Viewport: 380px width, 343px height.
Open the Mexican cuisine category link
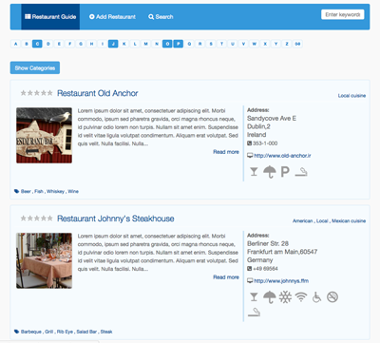pyautogui.click(x=349, y=221)
